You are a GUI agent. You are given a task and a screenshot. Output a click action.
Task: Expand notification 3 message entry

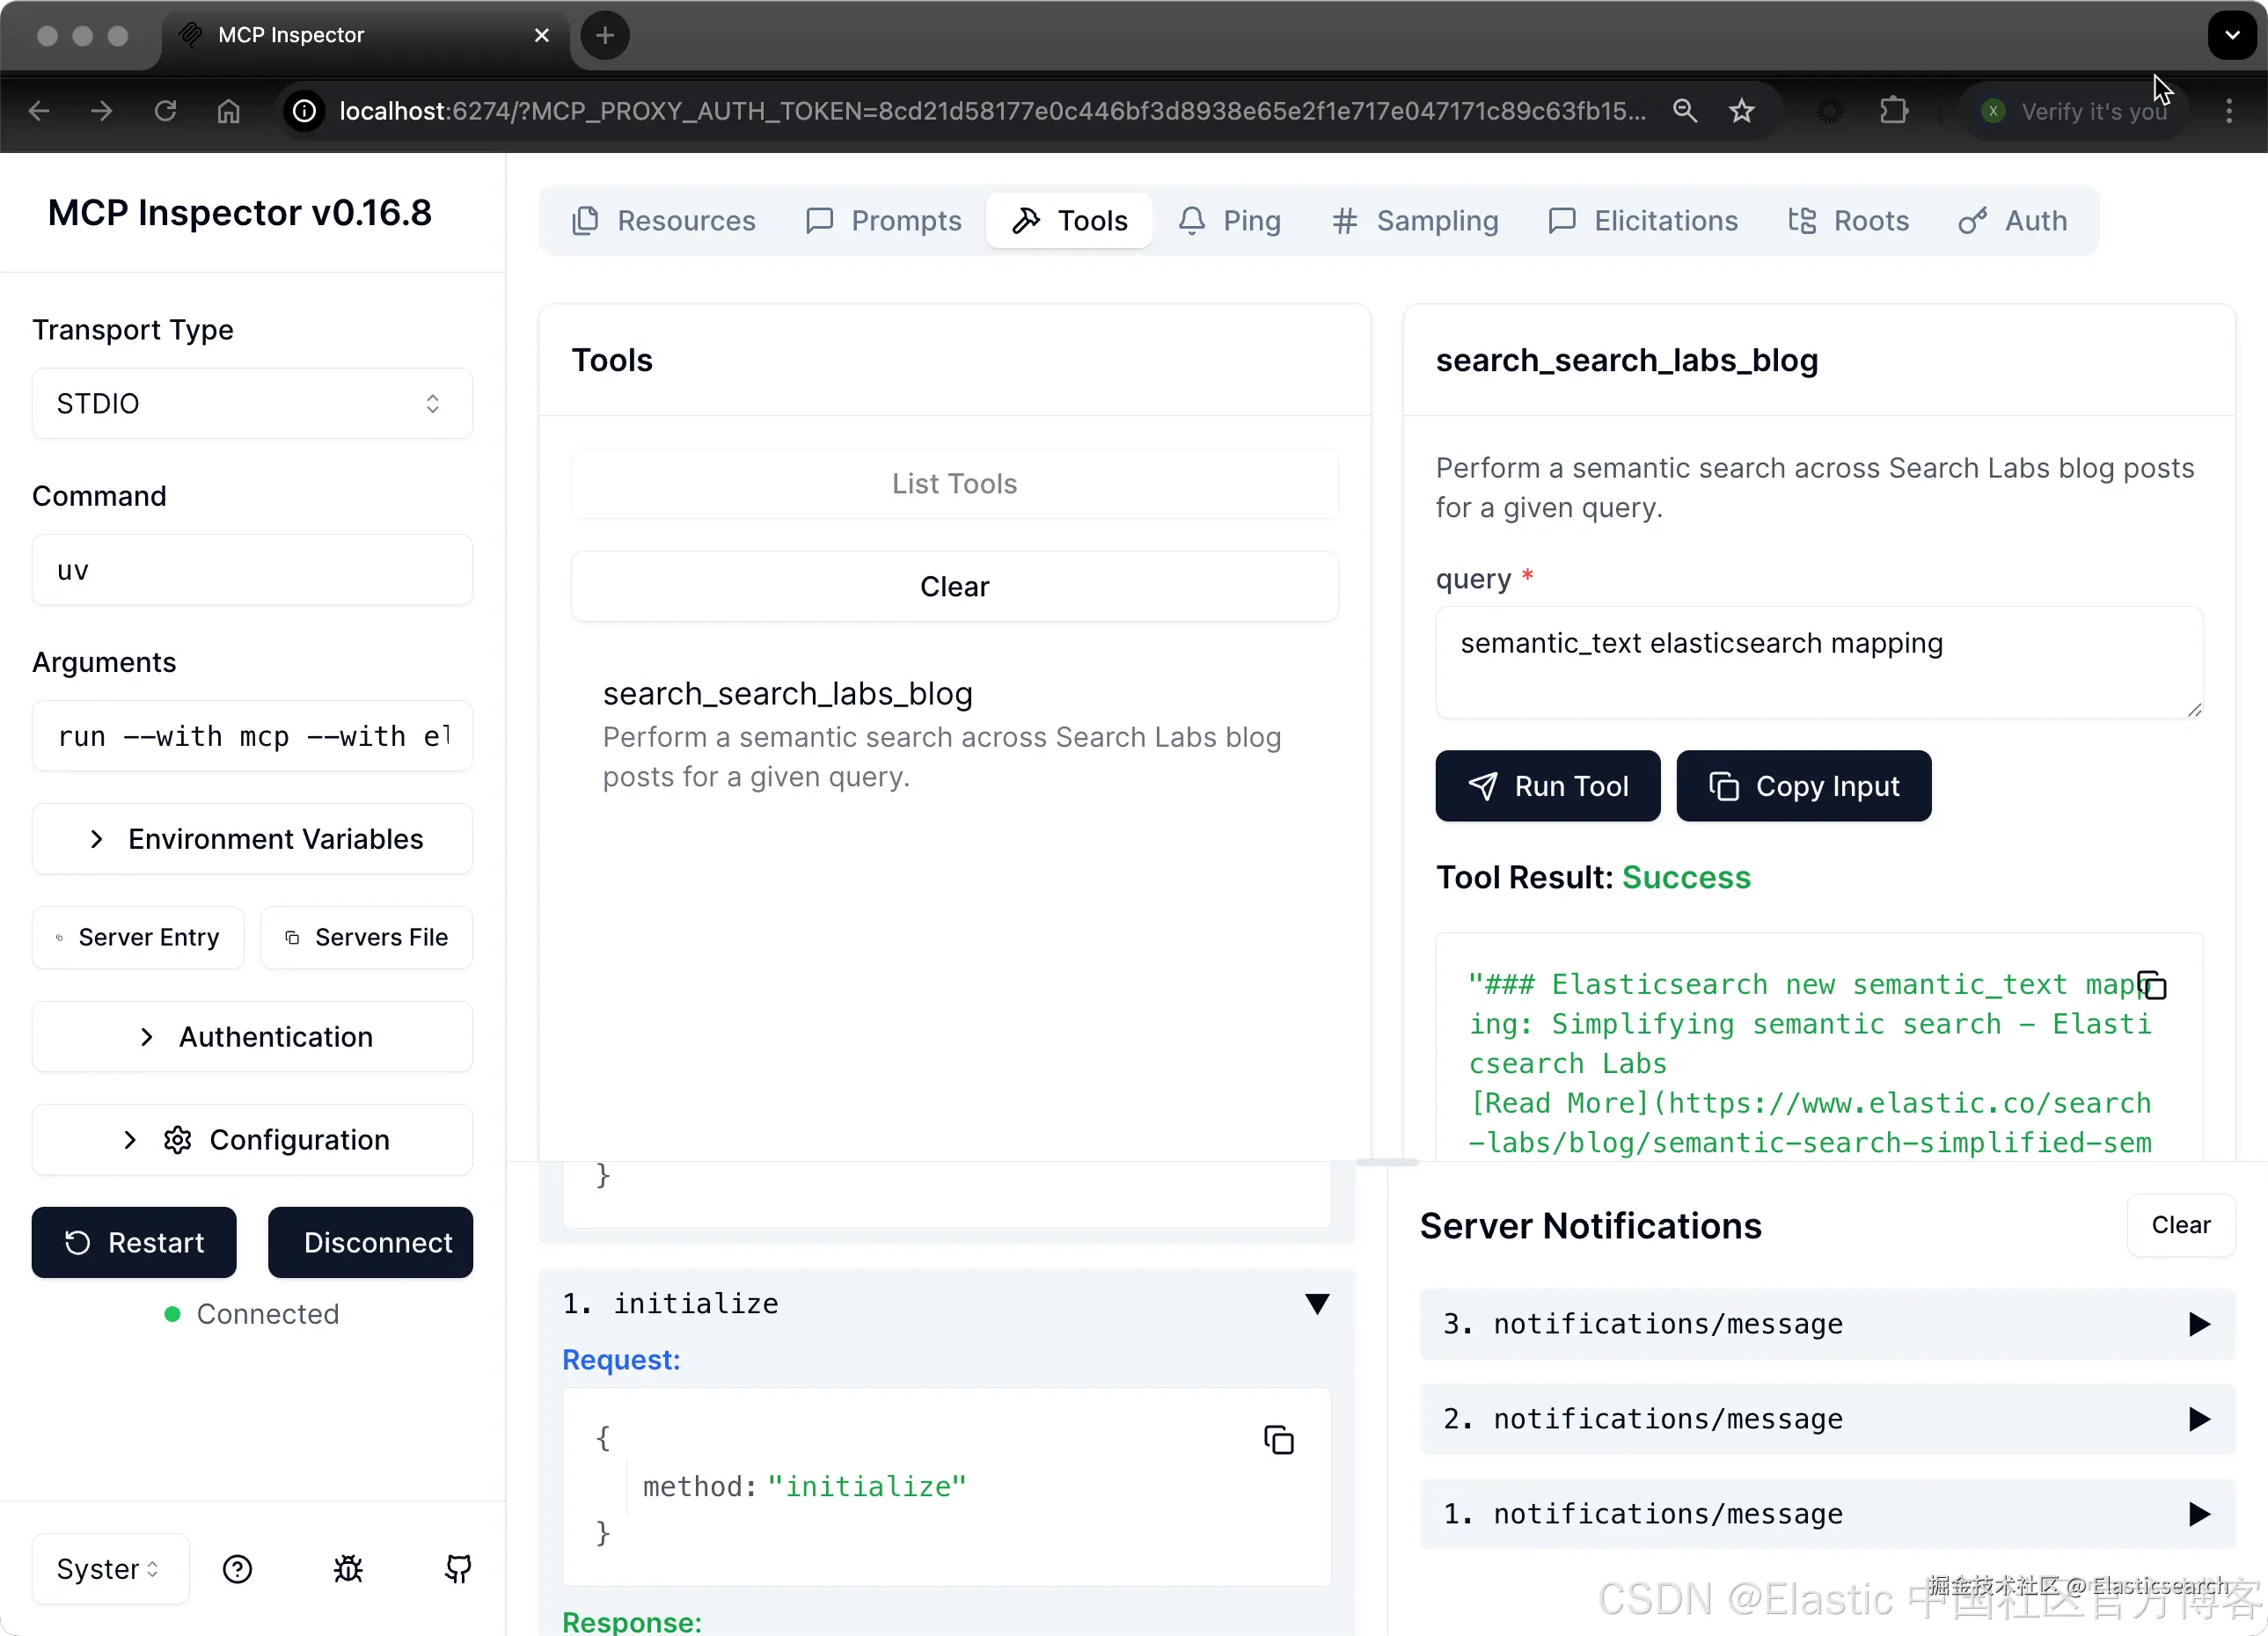2198,1324
